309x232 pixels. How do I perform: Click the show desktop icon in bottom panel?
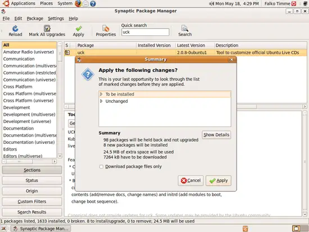[x=4, y=229]
